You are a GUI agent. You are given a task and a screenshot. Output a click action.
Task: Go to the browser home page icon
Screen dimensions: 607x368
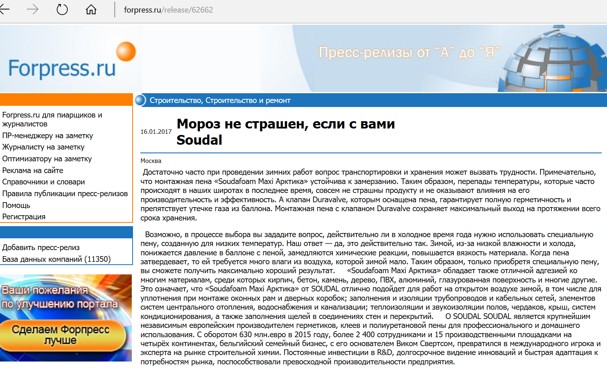[x=91, y=9]
